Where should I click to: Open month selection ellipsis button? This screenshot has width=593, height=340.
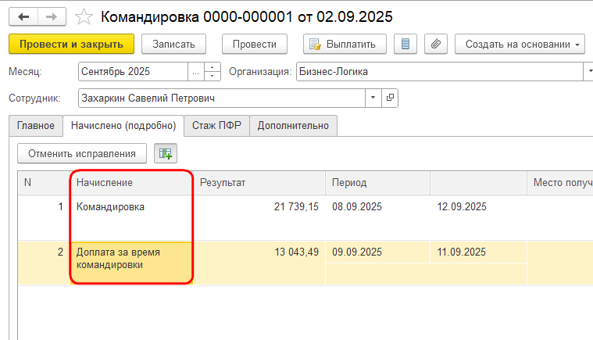(x=195, y=71)
